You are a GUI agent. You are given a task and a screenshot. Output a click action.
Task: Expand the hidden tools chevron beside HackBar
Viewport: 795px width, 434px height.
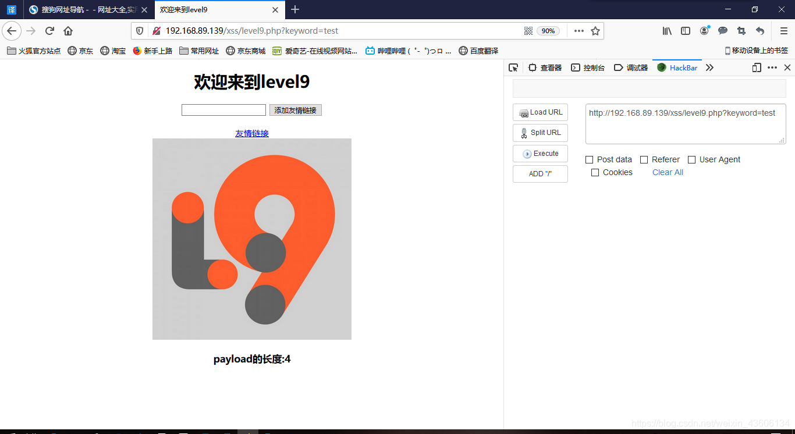tap(709, 67)
